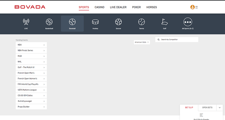
Task: Focus the Search by Competitor field
Action: click(177, 39)
